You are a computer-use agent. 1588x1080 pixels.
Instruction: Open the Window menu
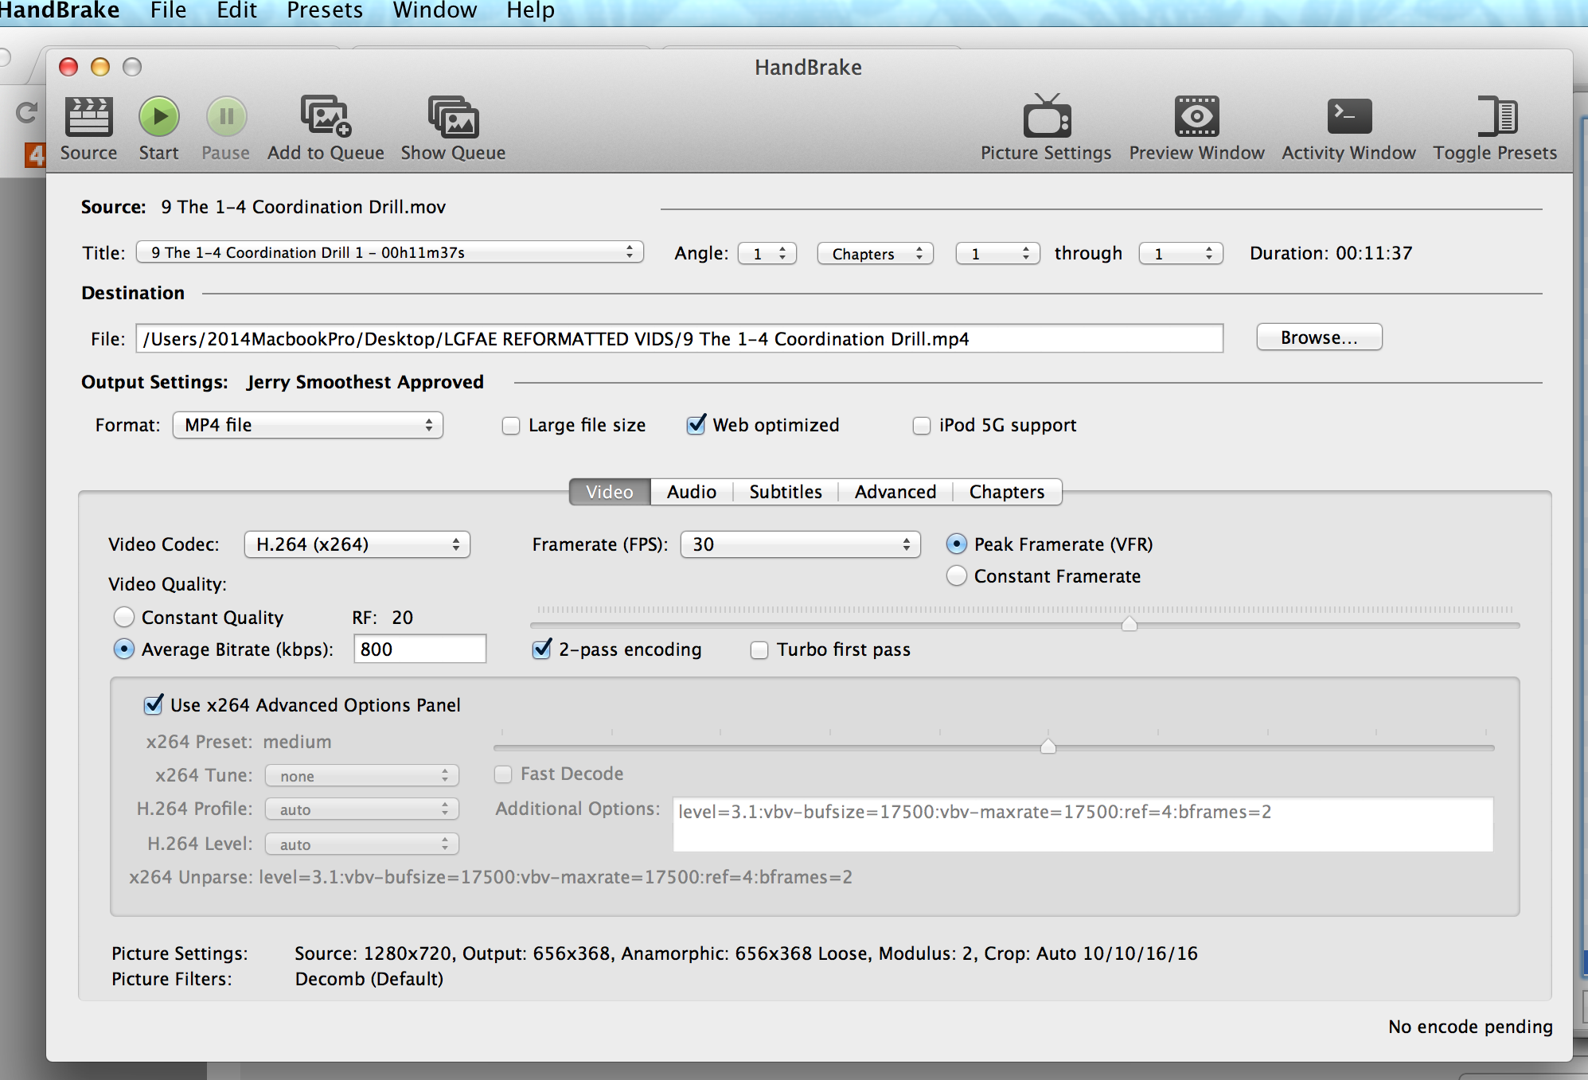[x=435, y=11]
